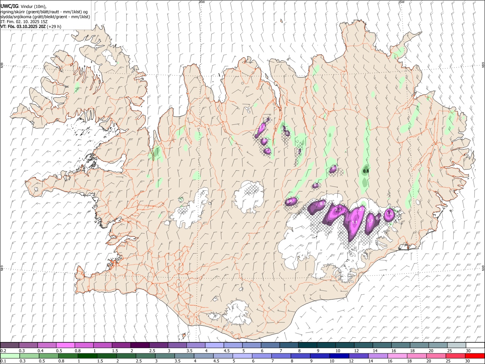Viewport: 485px width, 364px height.
Task: Pick the crimson 25 rain legend swatch
Action: (x=455, y=356)
